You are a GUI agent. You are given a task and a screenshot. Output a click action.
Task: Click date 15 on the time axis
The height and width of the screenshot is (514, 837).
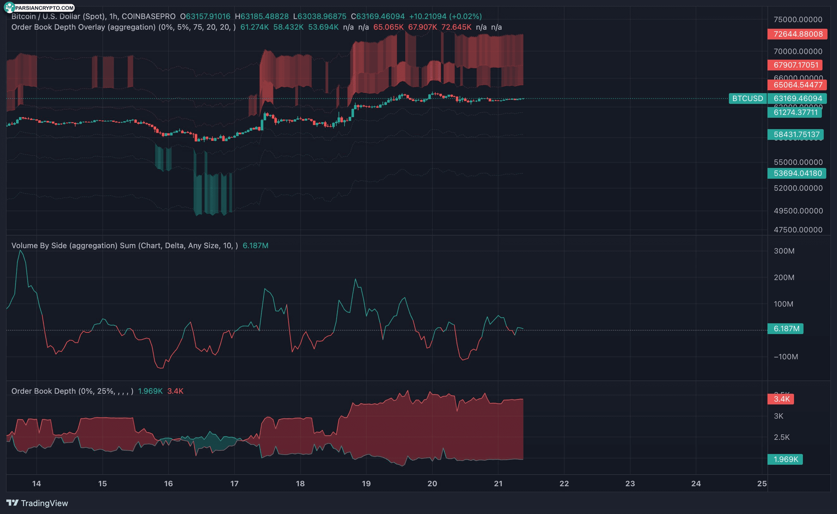click(x=102, y=484)
